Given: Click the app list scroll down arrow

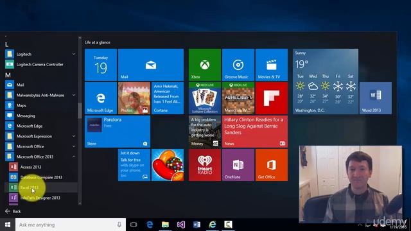Looking at the screenshot, I should click(x=80, y=203).
